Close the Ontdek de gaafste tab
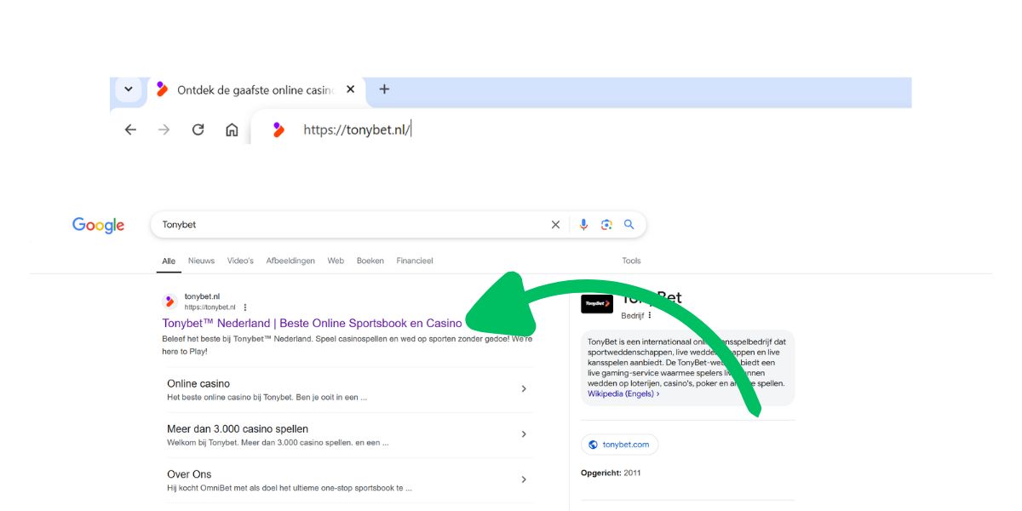The height and width of the screenshot is (511, 1022). pos(350,89)
